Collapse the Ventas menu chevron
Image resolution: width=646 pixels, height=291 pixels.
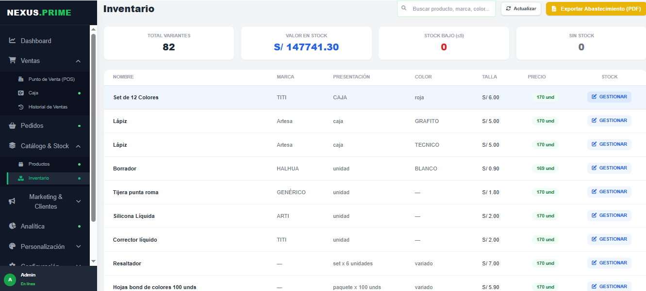(x=78, y=61)
